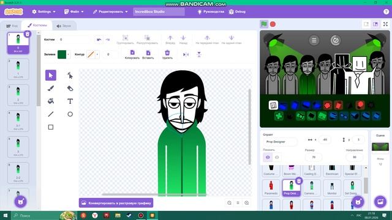Select the arrow Select tool
The height and width of the screenshot is (220, 392).
coord(51,75)
